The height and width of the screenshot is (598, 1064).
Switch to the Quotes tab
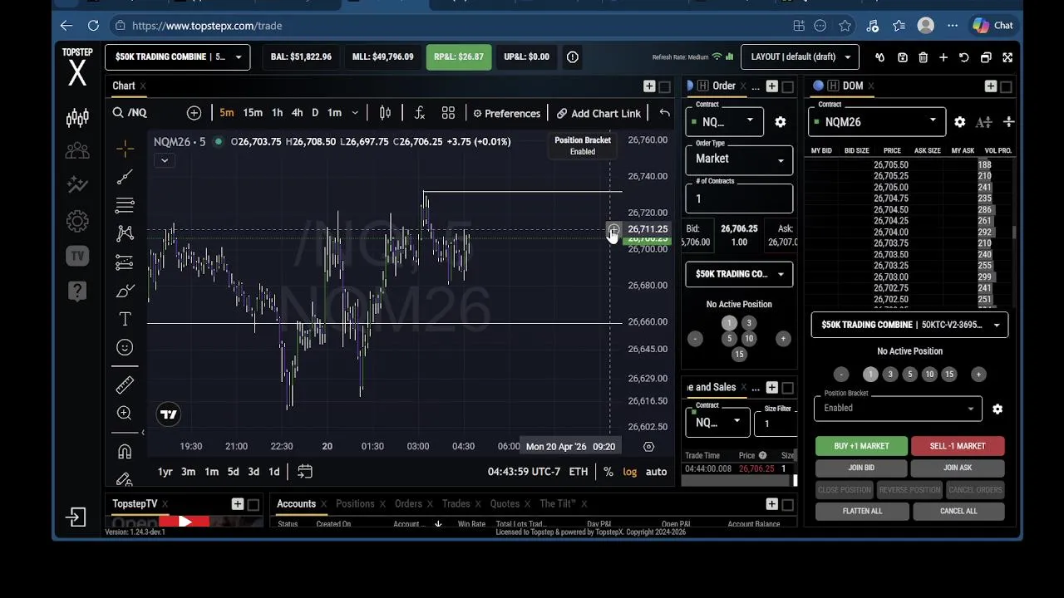[x=505, y=504]
